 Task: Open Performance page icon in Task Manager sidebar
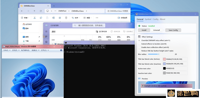46,42
